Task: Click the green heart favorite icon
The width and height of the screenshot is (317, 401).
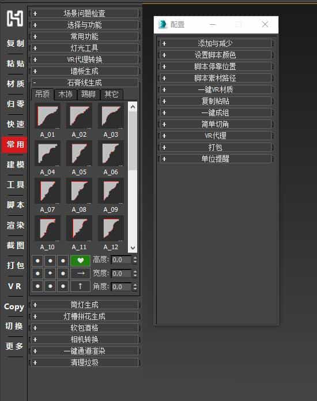Action: click(80, 261)
